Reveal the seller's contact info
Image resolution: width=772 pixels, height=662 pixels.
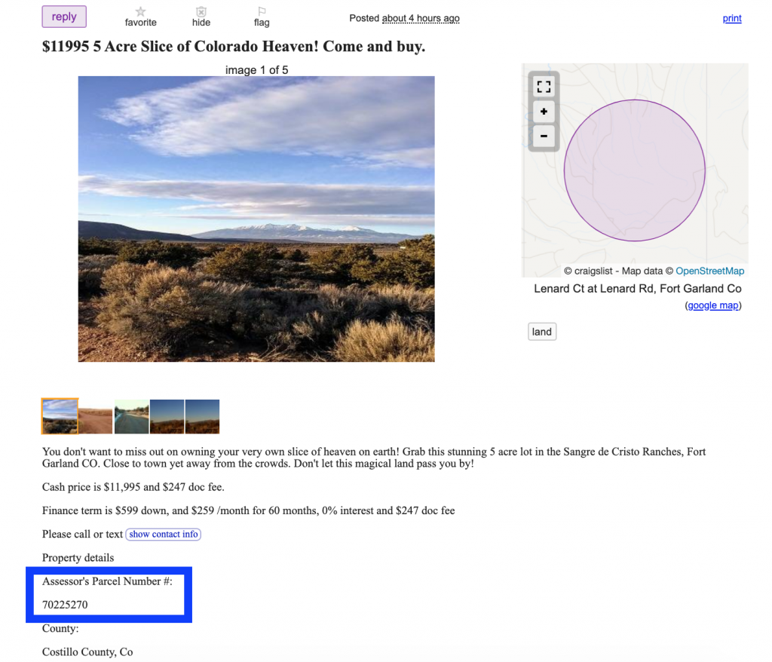[x=164, y=534]
